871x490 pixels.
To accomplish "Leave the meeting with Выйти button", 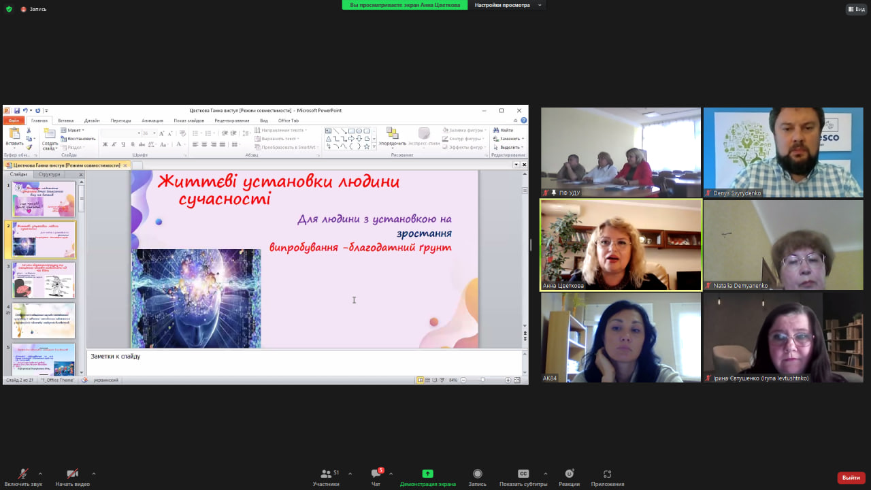I will [x=851, y=478].
